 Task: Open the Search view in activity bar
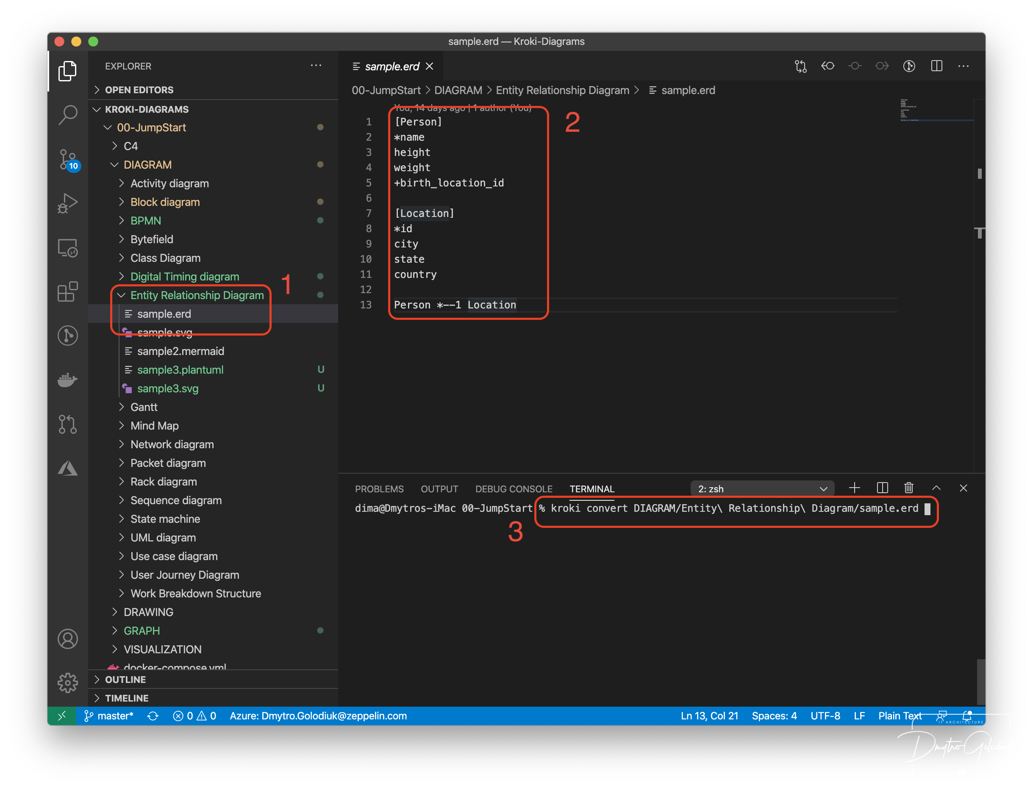[67, 114]
